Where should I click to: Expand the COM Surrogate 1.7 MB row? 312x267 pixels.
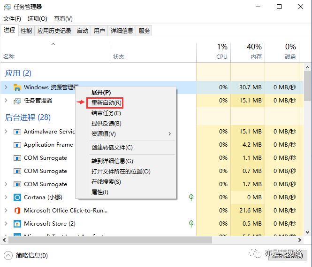click(x=6, y=184)
